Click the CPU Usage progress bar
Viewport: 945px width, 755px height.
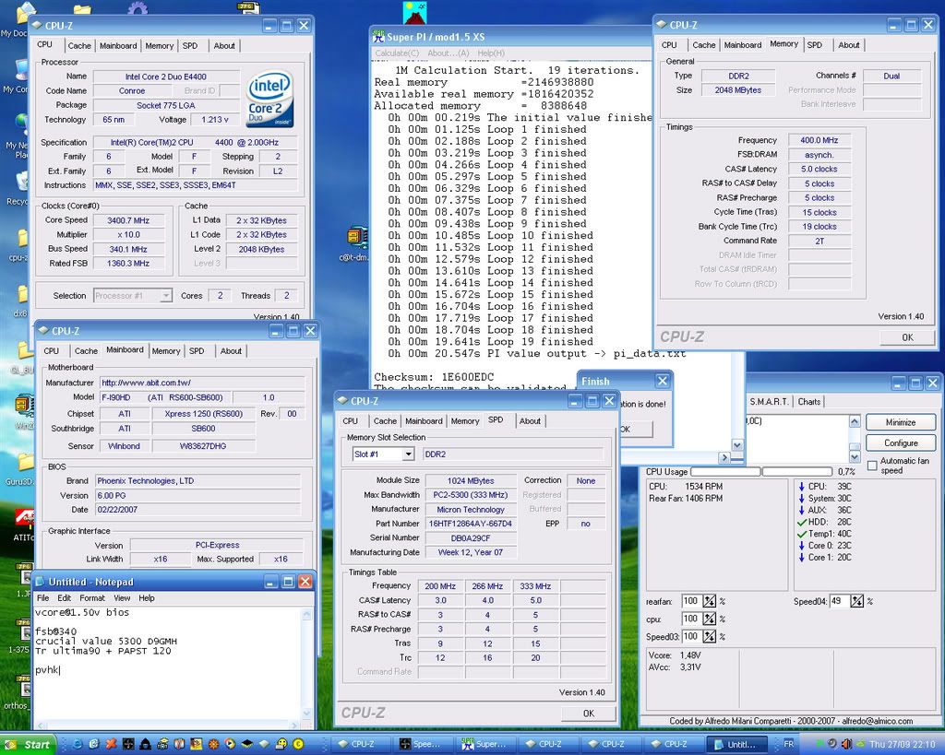(x=724, y=472)
